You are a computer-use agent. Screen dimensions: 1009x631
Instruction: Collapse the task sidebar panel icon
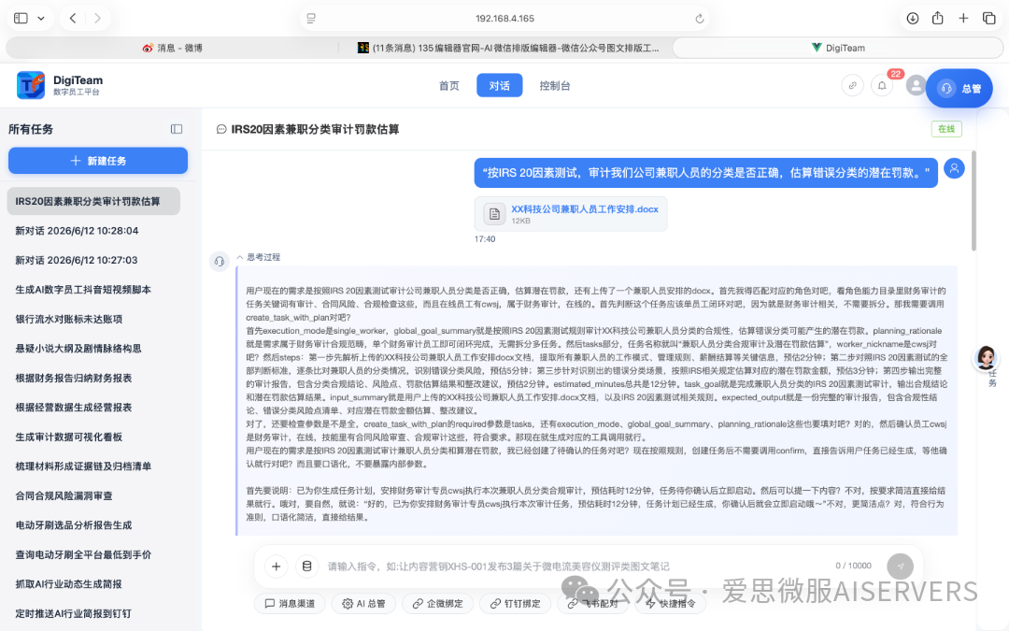(177, 129)
